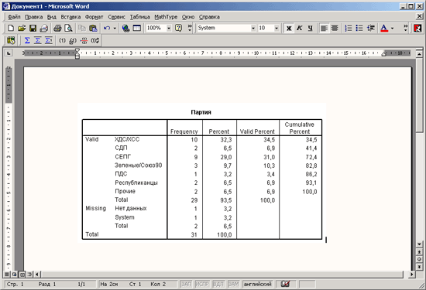Open print preview magnifier icon
The height and width of the screenshot is (290, 426).
coord(68,28)
